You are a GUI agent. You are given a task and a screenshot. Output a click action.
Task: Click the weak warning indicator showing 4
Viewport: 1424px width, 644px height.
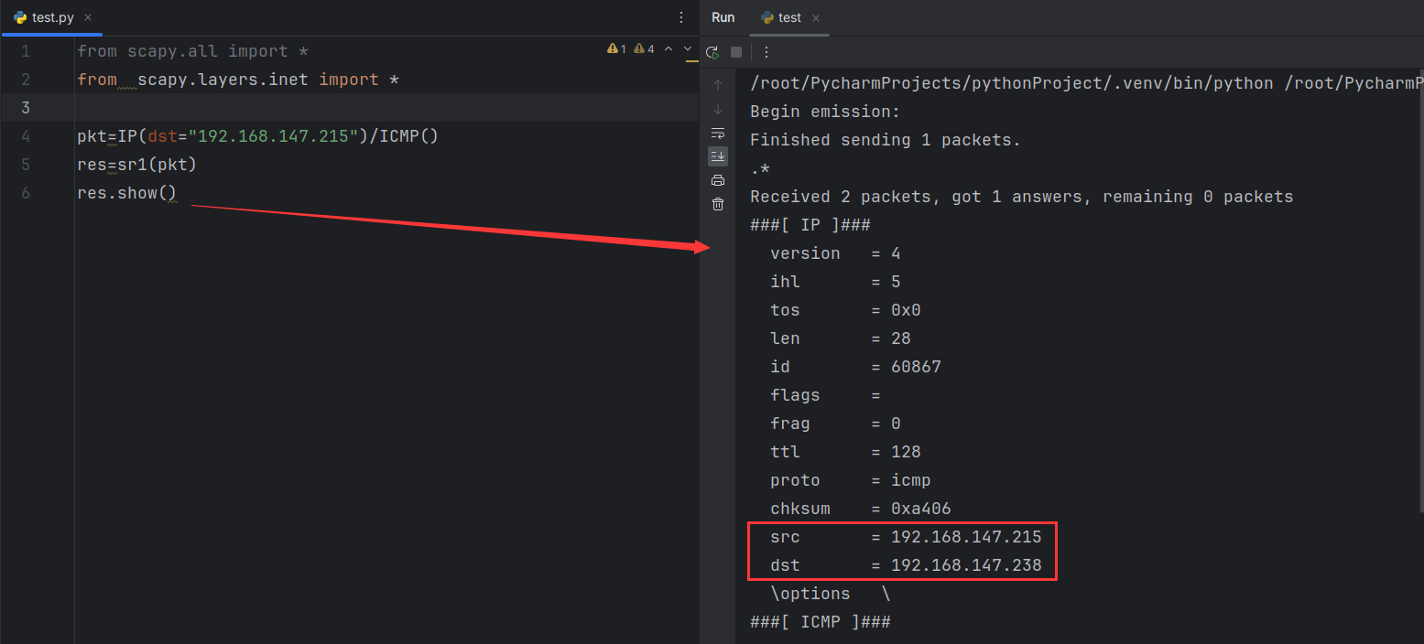point(644,49)
